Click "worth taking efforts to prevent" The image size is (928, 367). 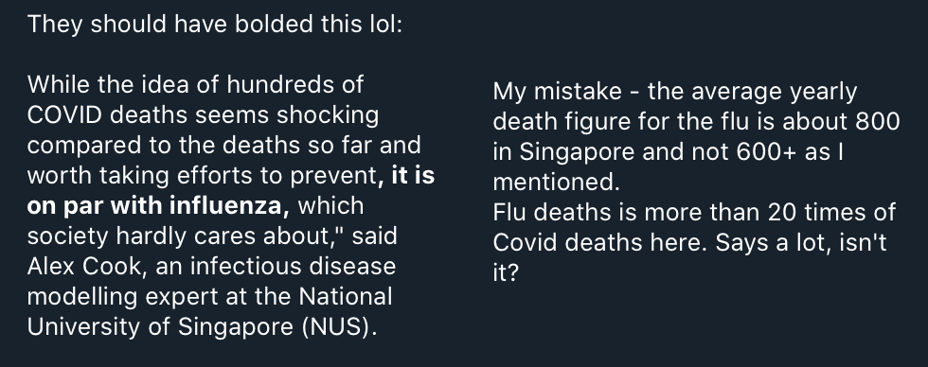pyautogui.click(x=203, y=176)
